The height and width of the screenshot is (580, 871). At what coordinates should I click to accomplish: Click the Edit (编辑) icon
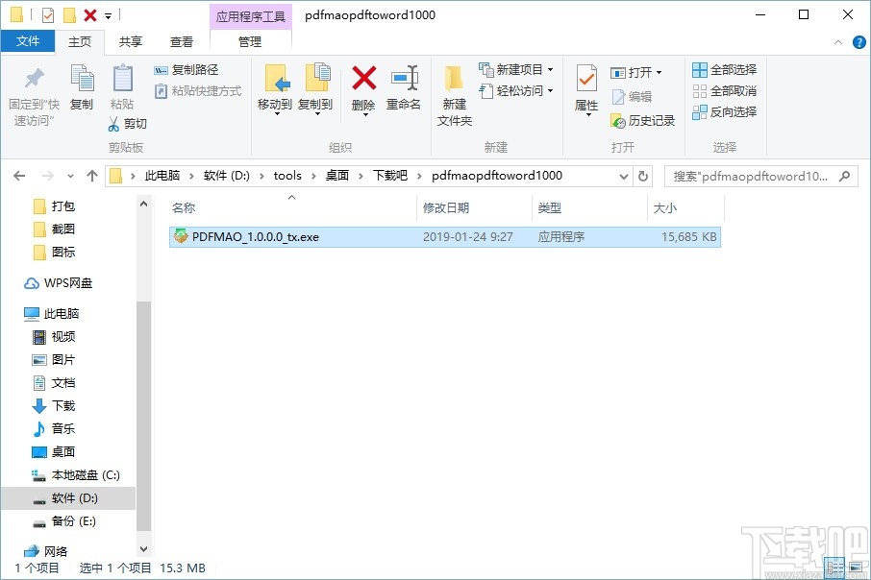pos(618,97)
